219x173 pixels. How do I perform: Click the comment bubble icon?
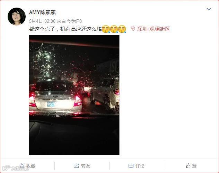(x=131, y=166)
